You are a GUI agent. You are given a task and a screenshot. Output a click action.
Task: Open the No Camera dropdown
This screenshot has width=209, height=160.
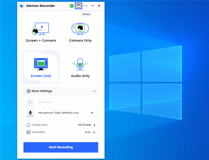pyautogui.click(x=65, y=102)
